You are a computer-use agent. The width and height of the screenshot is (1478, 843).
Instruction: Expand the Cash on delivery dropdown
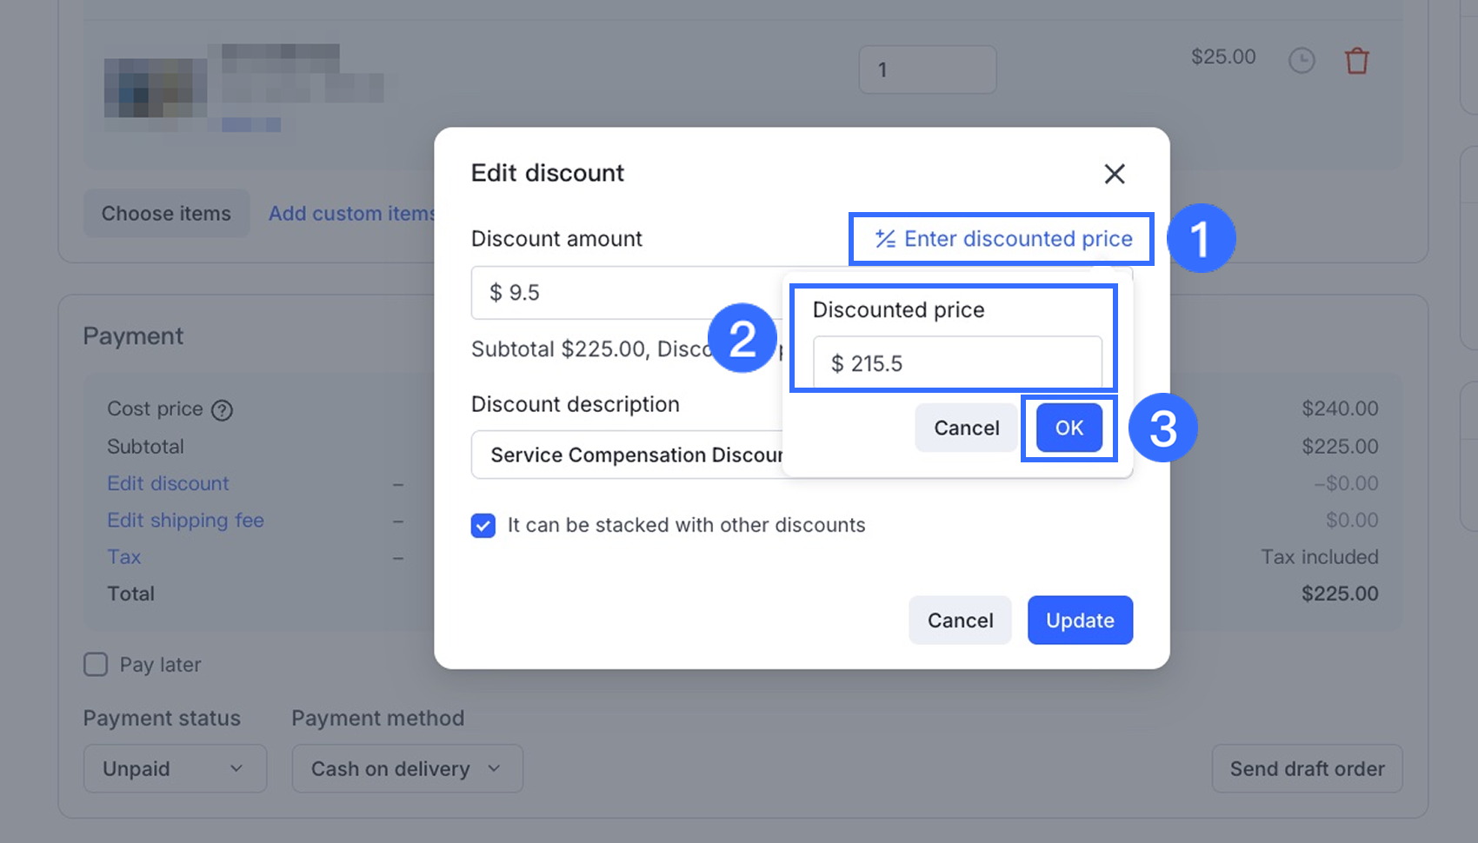point(407,768)
